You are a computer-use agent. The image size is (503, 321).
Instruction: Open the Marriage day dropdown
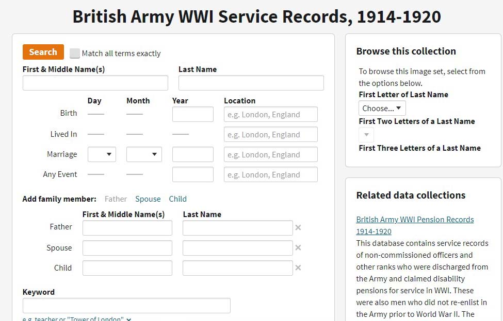102,154
